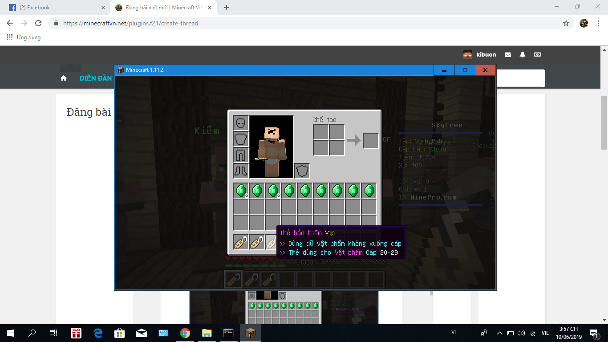The height and width of the screenshot is (342, 608).
Task: Select the Đăng bài viết mới tab
Action: point(163,8)
